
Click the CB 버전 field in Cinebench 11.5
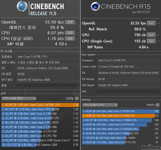[x=48, y=74]
